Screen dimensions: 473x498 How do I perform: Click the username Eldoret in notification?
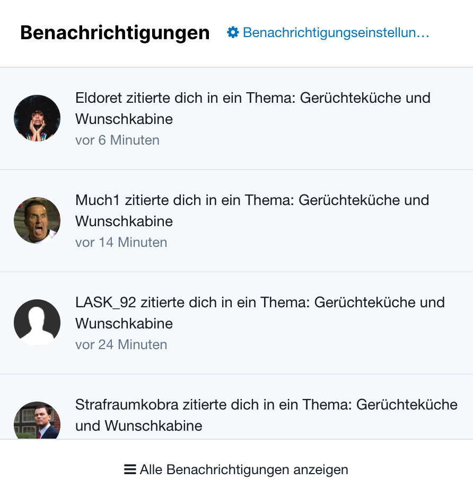[99, 98]
